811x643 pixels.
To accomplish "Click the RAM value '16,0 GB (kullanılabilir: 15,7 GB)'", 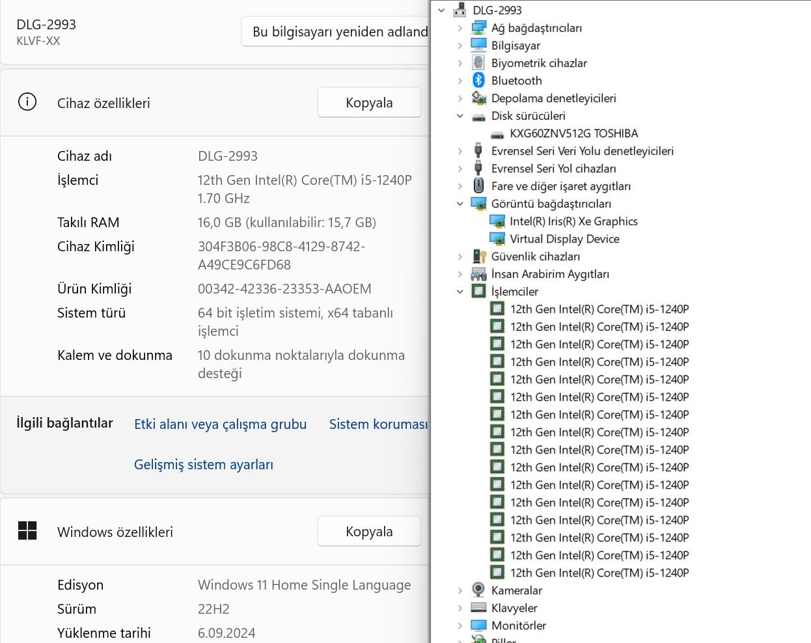I will (x=287, y=223).
